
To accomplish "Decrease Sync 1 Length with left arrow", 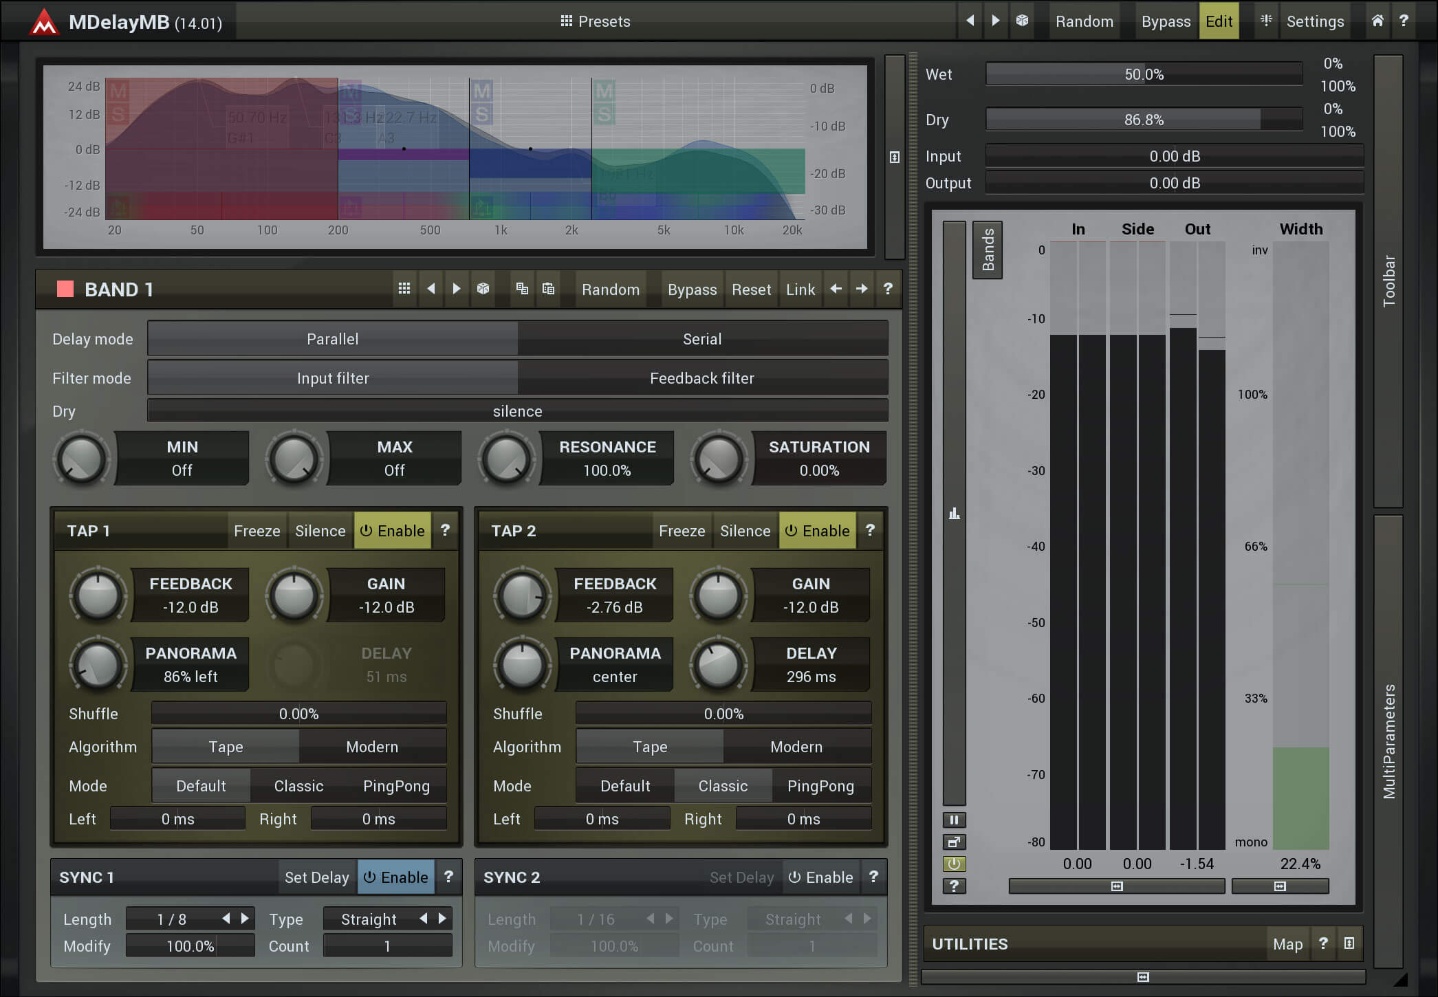I will [x=226, y=919].
